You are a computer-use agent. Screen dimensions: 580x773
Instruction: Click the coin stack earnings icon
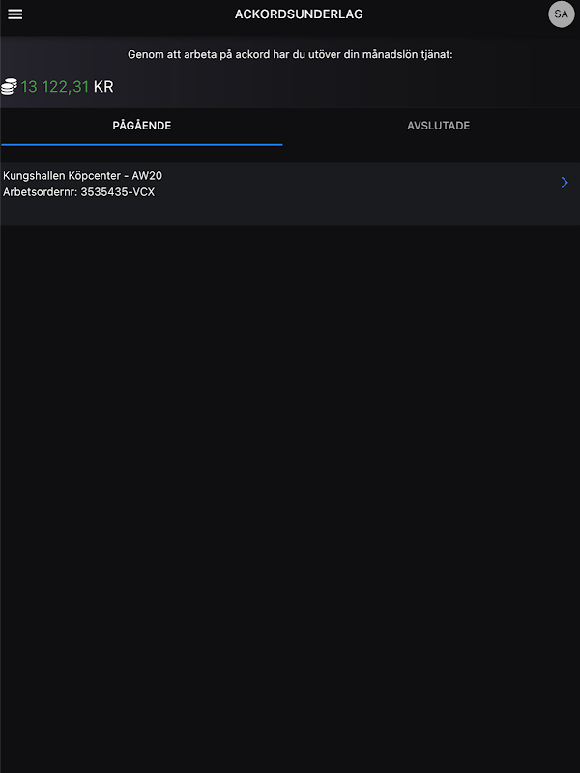(9, 87)
